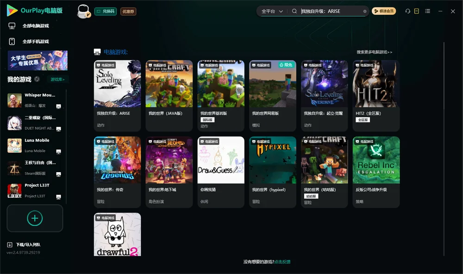Click the PC icon beside 王权与自由
The image size is (463, 274).
tap(58, 174)
